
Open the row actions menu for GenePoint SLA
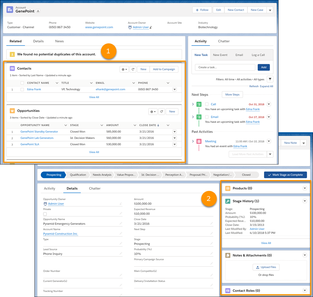pos(175,144)
